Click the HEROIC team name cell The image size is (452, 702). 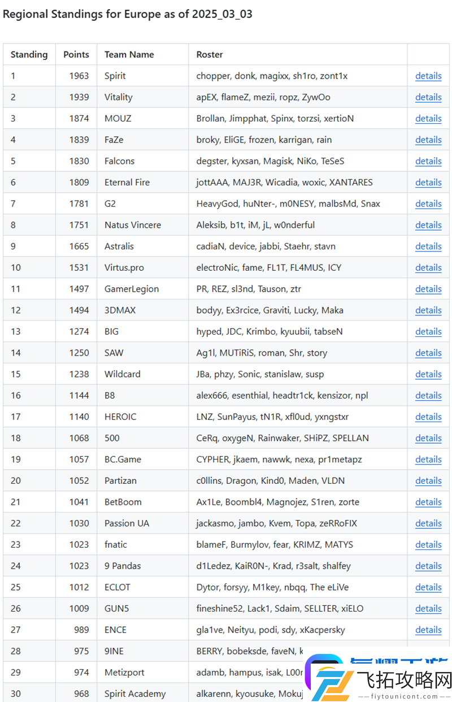[x=143, y=417]
